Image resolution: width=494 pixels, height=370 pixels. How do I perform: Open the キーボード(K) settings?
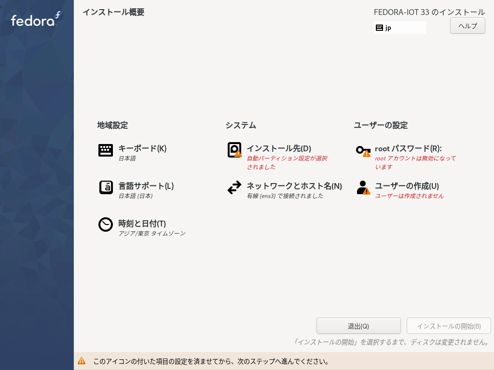(142, 148)
